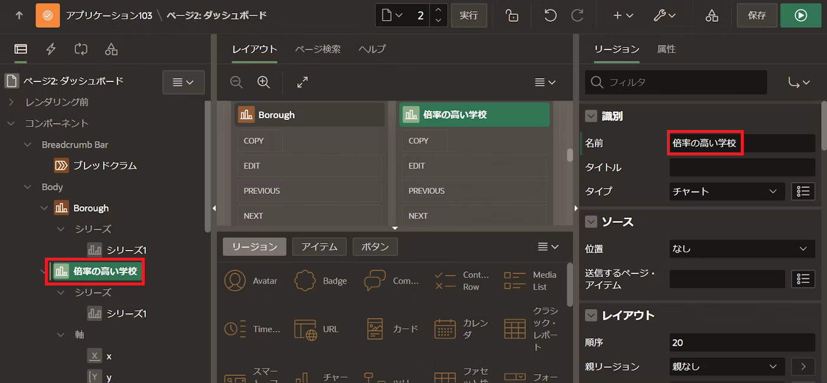Image resolution: width=827 pixels, height=383 pixels.
Task: Click the zoom in magnifier icon
Action: tap(264, 83)
